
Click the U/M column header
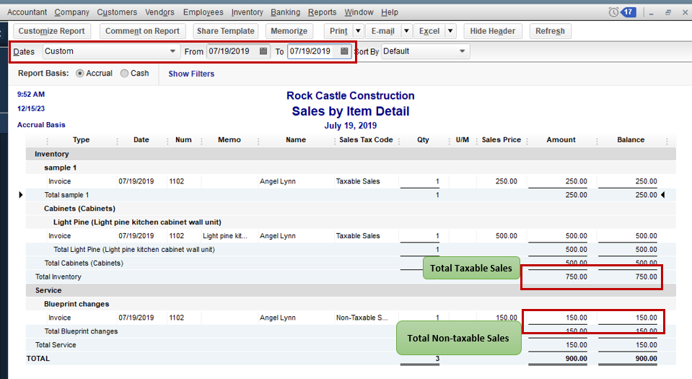pyautogui.click(x=463, y=139)
